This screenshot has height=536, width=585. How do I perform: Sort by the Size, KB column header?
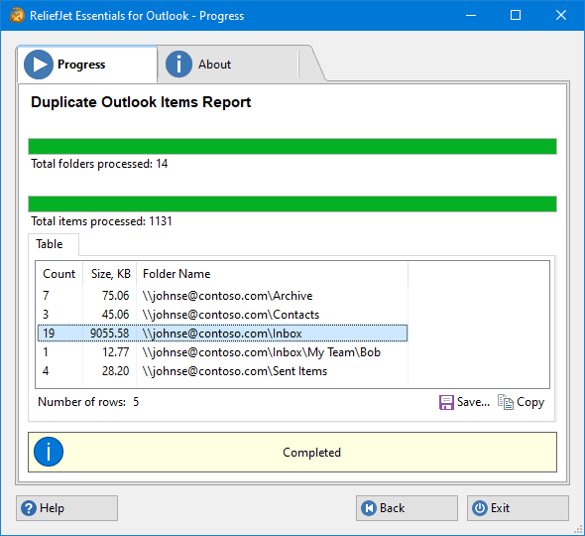[x=111, y=274]
